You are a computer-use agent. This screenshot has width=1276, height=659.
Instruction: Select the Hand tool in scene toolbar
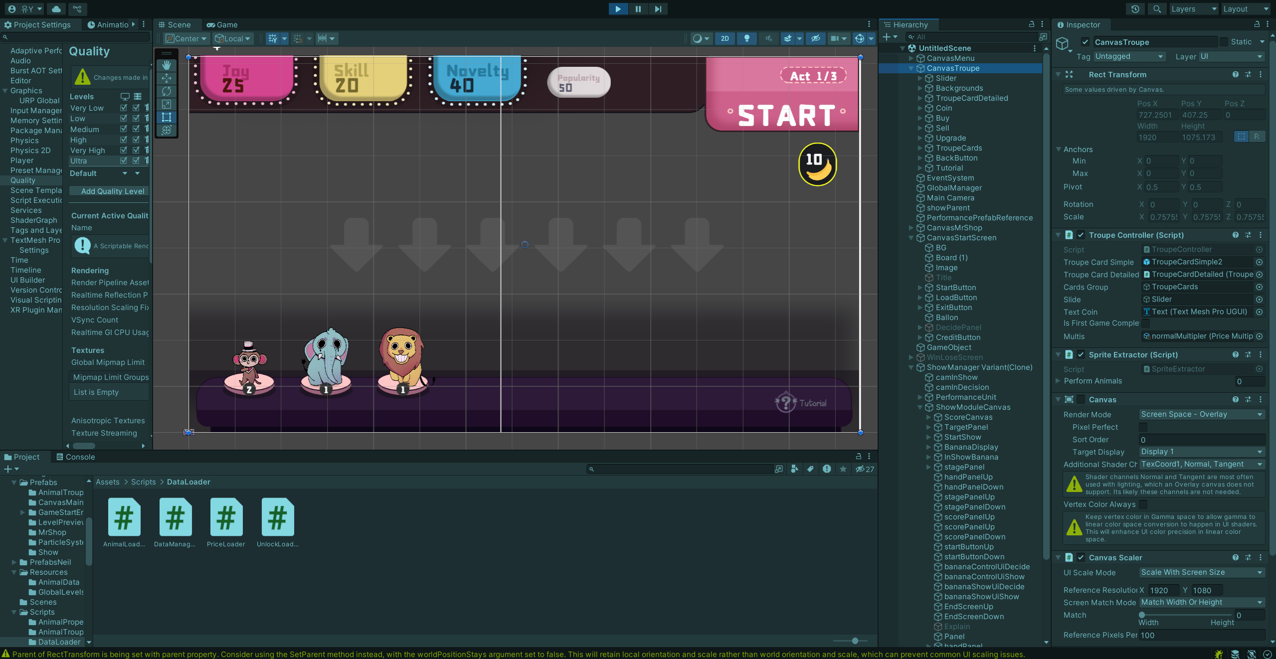pos(167,65)
